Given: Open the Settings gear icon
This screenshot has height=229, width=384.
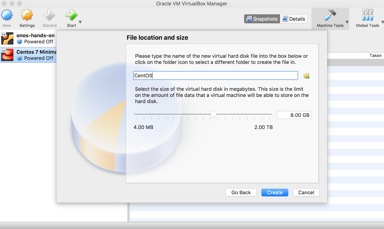Looking at the screenshot, I should pos(27,15).
